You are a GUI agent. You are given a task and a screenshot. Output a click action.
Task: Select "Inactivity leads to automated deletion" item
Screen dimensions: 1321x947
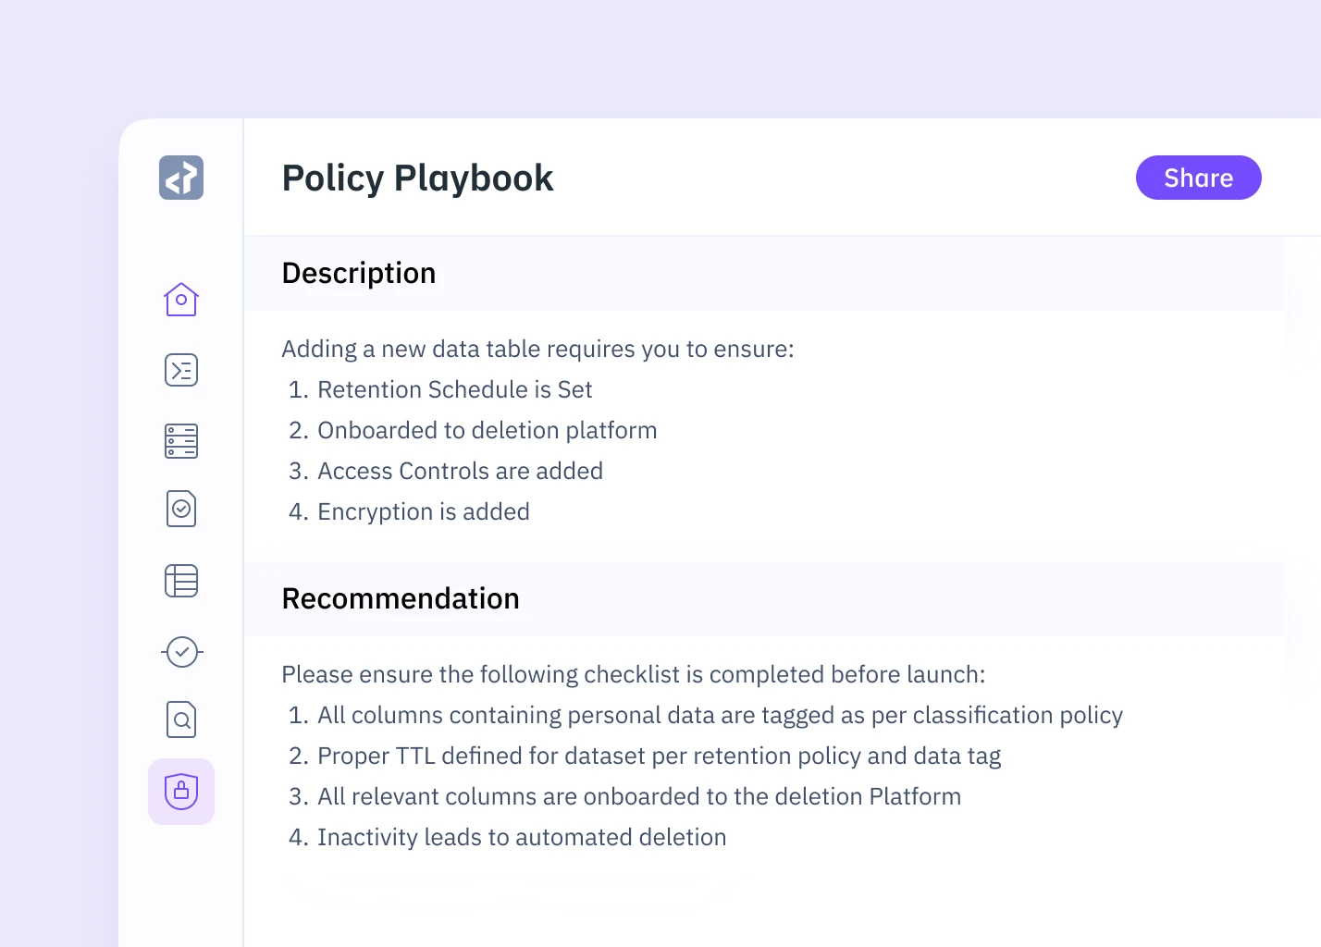click(x=522, y=838)
